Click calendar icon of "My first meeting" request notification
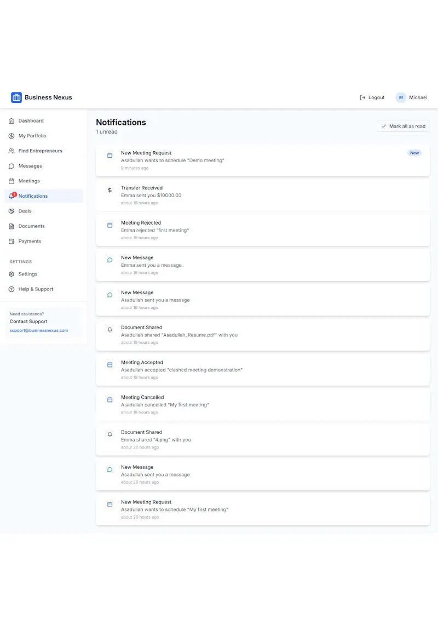 (x=110, y=504)
